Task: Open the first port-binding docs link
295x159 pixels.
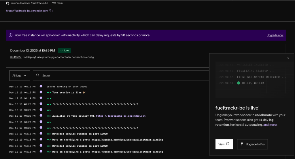Action: pos(127,140)
